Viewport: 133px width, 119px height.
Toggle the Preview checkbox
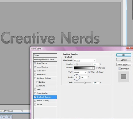point(120,69)
